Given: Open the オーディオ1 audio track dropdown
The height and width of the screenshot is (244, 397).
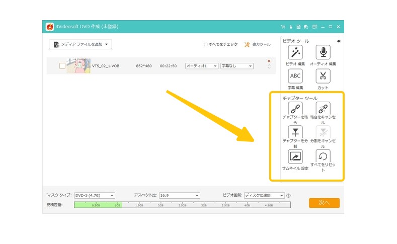Looking at the screenshot, I should [x=201, y=66].
